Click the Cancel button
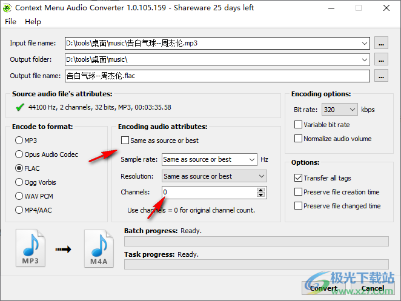401x301 pixels. click(373, 288)
